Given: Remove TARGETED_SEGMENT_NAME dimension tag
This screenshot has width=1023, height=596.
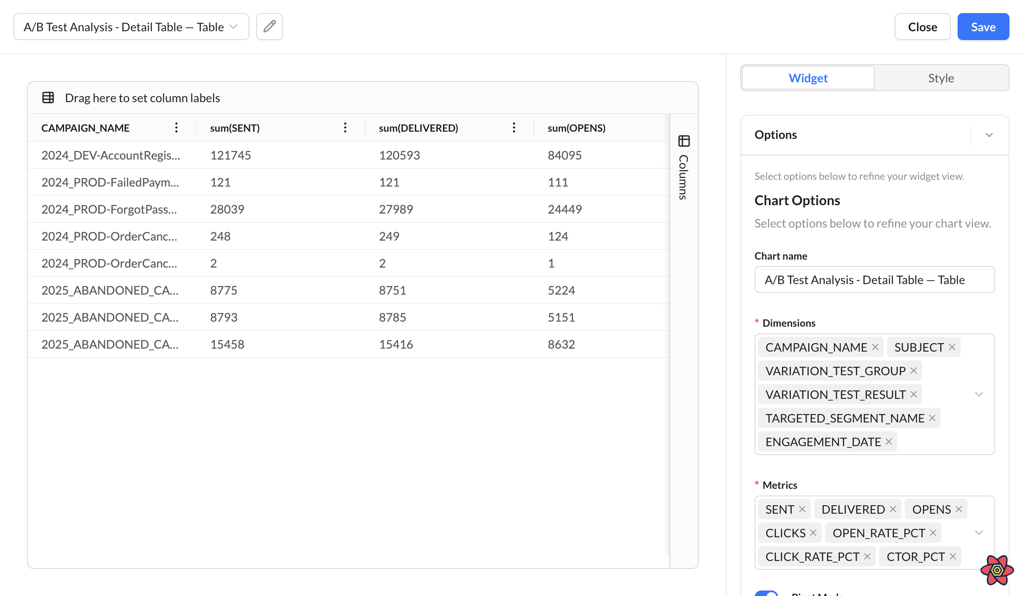Looking at the screenshot, I should (x=932, y=418).
